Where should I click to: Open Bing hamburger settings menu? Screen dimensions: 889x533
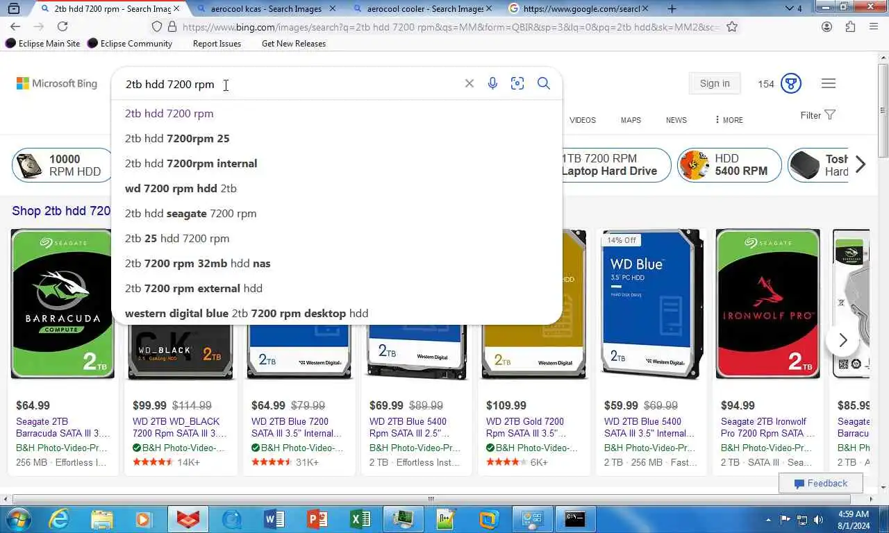point(829,83)
